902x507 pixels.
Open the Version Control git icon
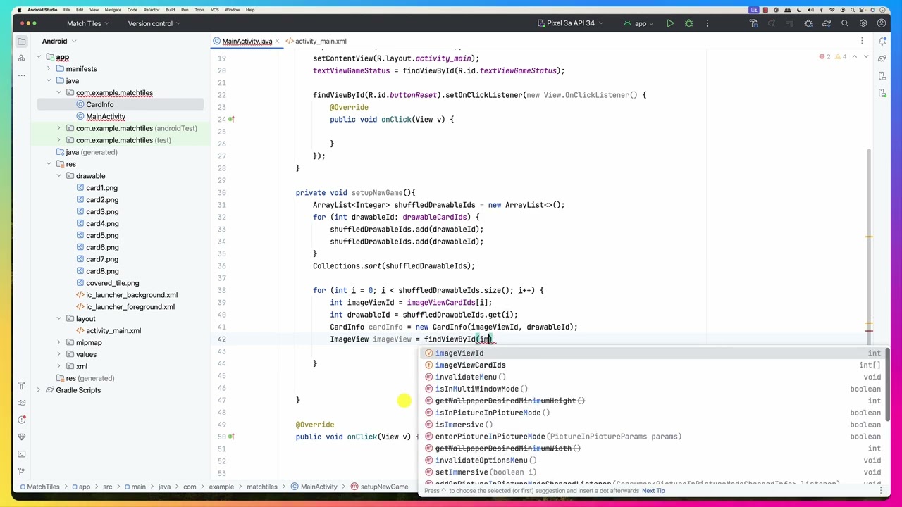22,471
